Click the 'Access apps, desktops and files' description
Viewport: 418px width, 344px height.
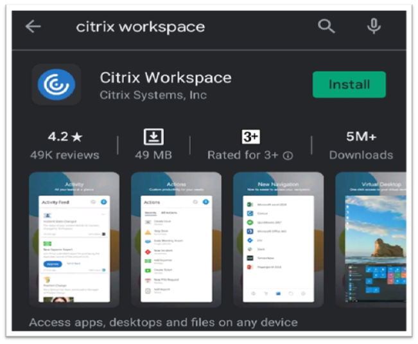pos(163,321)
